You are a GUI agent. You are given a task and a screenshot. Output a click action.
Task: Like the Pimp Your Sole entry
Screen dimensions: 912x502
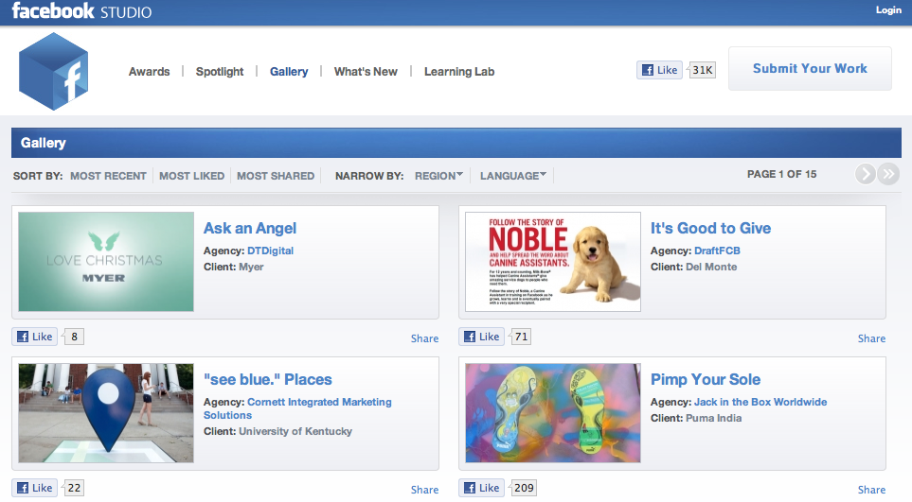(482, 488)
